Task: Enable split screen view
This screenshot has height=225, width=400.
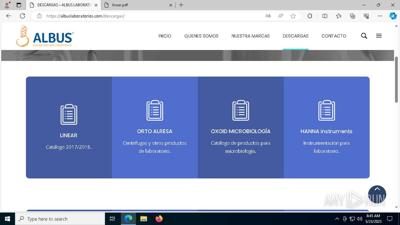Action: (x=325, y=16)
